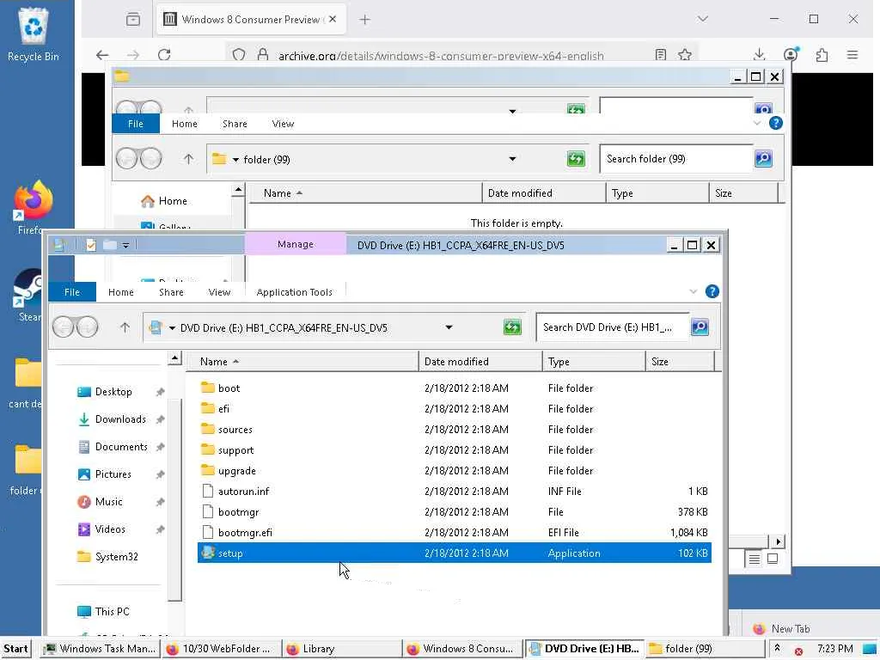Sort by Date modified column in DVD Drive window

click(480, 362)
